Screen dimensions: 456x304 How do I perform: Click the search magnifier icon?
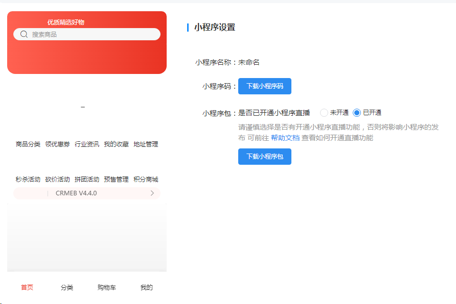24,34
